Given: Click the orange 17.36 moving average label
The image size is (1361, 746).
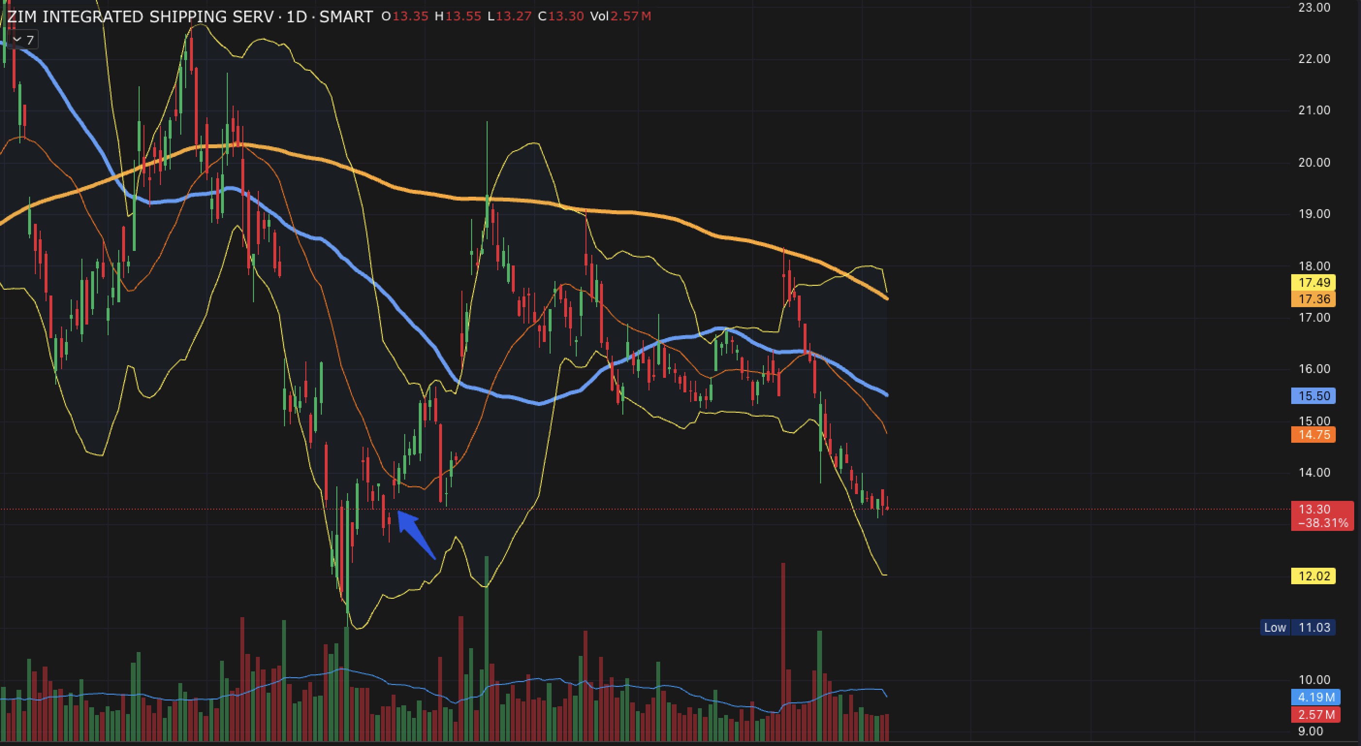Looking at the screenshot, I should 1314,299.
